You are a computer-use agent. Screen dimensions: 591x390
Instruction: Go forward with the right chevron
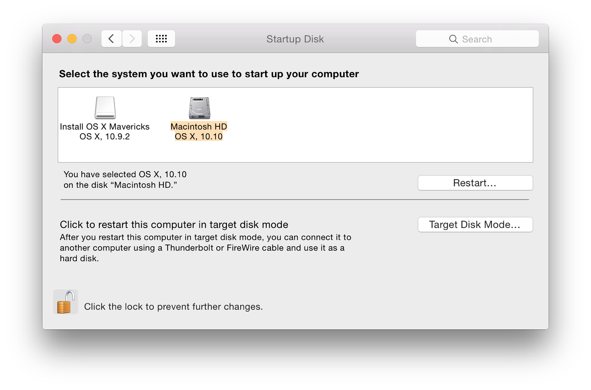tap(132, 39)
